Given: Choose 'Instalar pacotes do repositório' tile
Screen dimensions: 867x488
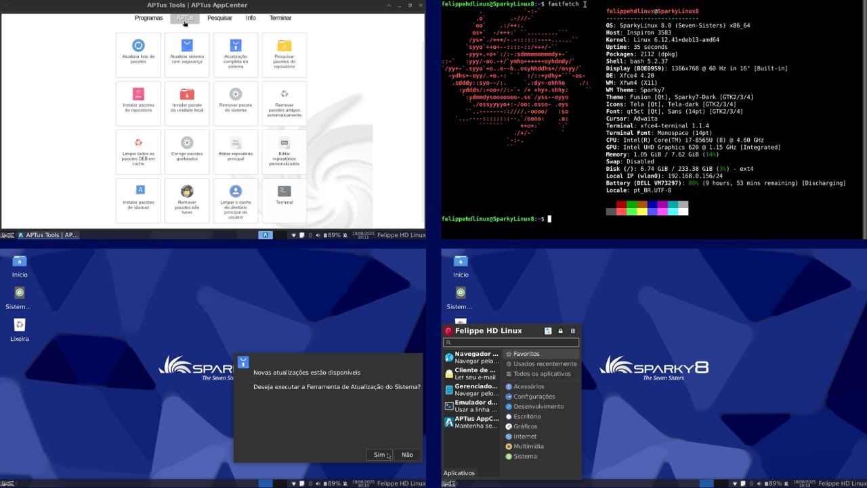Looking at the screenshot, I should (138, 104).
